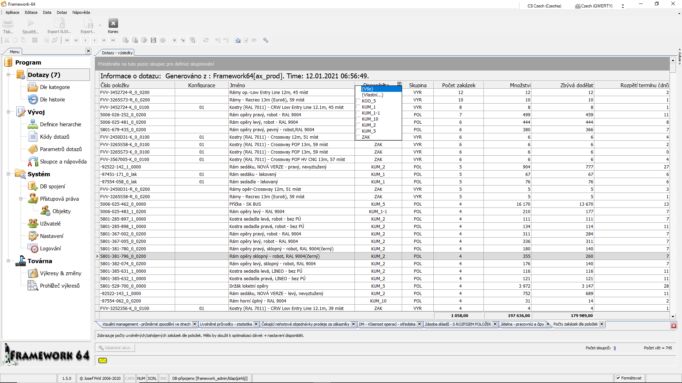
Task: Check the KUM_1 filter checkbox
Action: click(358, 107)
